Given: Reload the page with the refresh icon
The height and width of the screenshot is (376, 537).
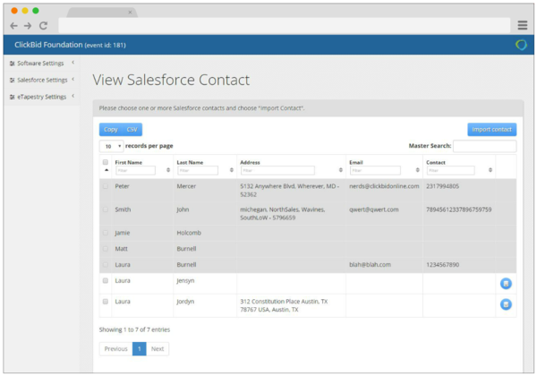Looking at the screenshot, I should pos(43,26).
